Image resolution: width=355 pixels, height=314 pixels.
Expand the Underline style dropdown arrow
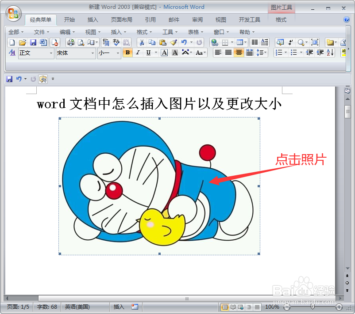tap(156, 53)
